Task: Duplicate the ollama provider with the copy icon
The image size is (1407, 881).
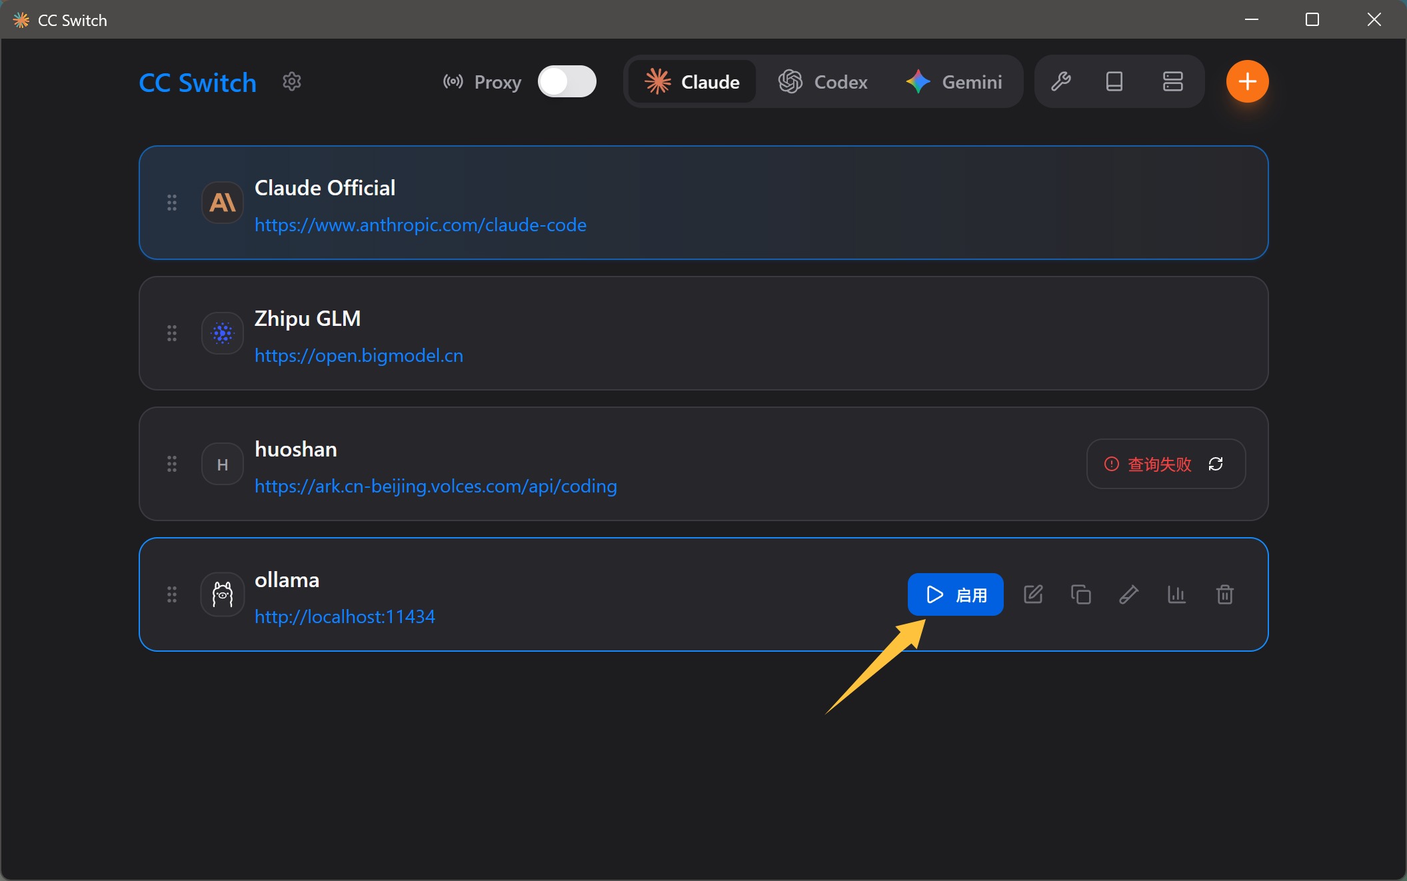Action: [x=1080, y=594]
